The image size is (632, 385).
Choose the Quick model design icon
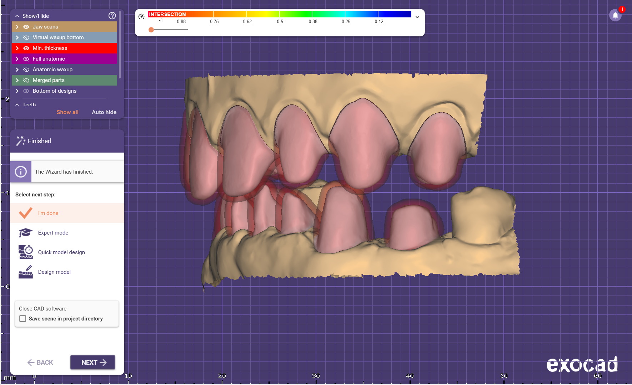(25, 252)
